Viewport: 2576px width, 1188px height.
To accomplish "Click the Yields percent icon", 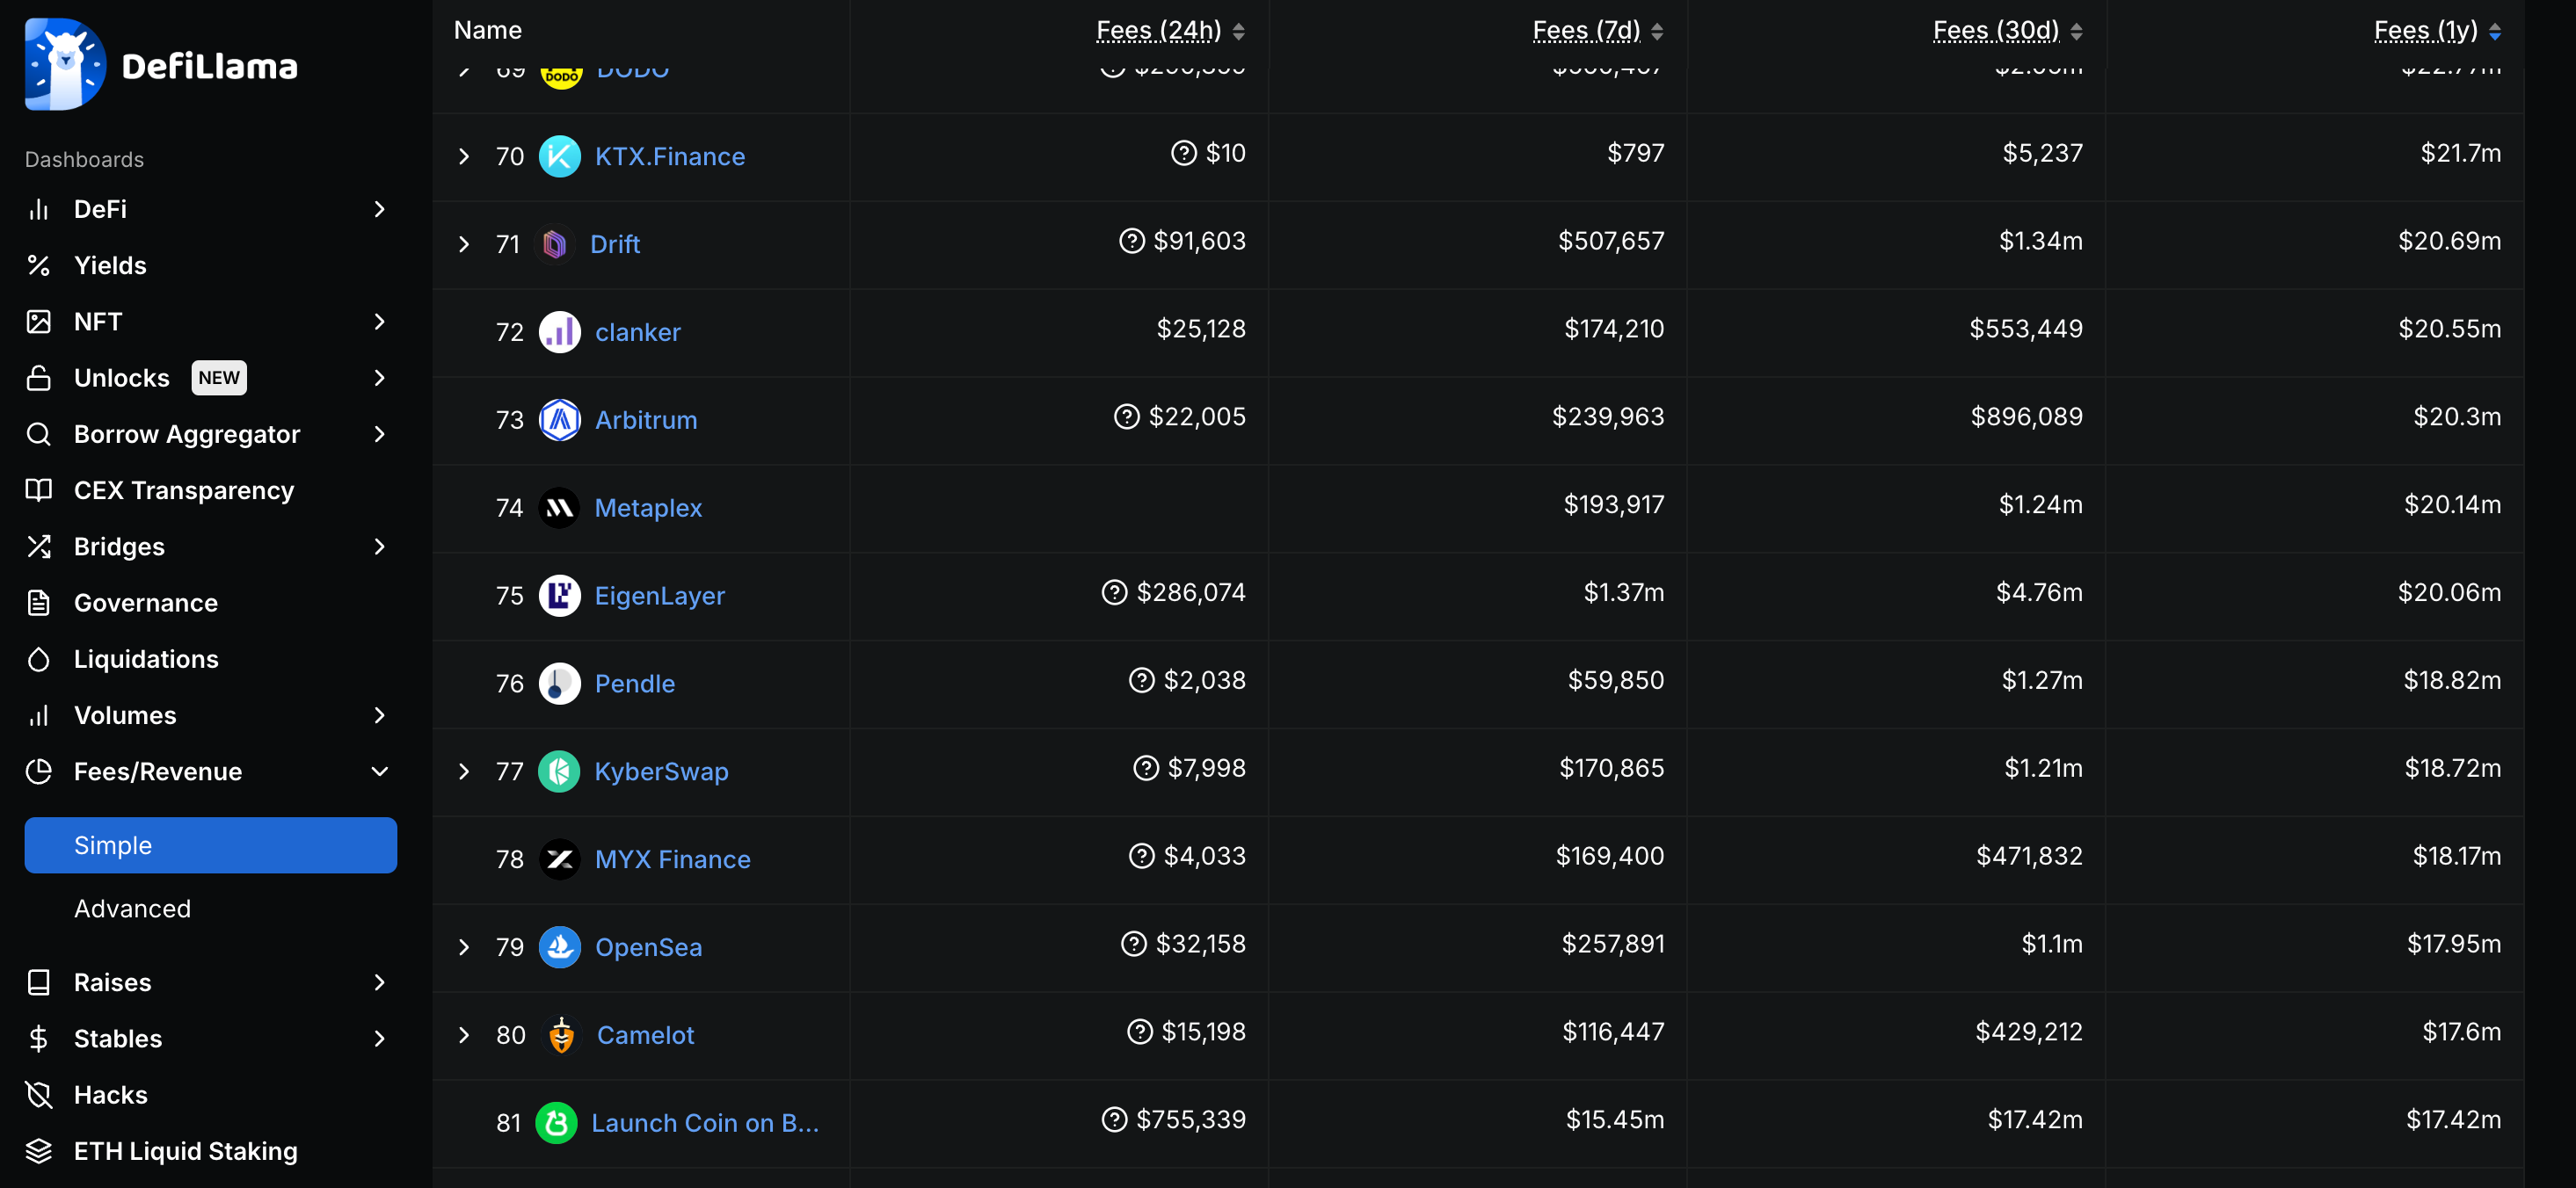I will tap(39, 264).
